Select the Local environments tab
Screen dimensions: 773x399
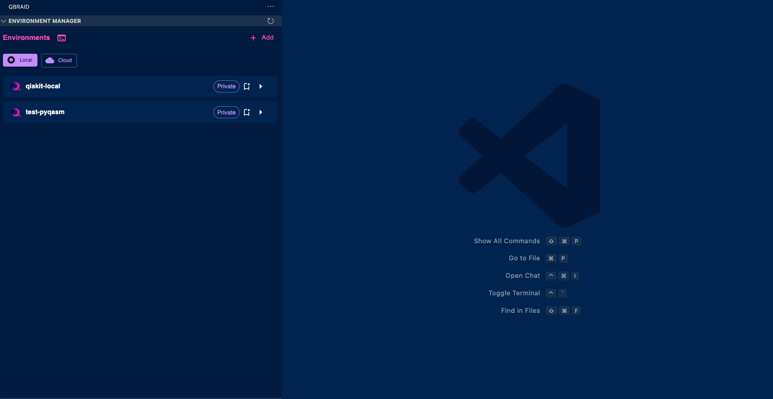tap(20, 60)
